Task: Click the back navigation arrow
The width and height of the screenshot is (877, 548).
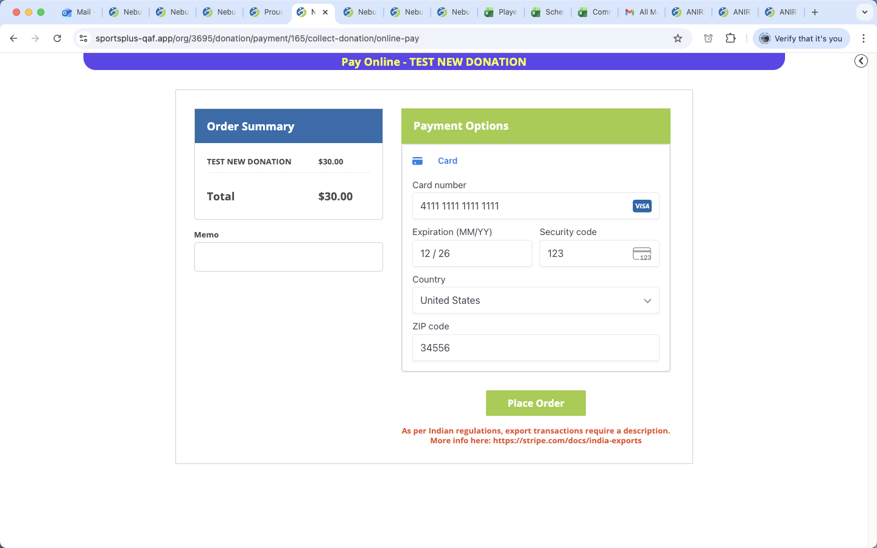Action: pyautogui.click(x=13, y=38)
